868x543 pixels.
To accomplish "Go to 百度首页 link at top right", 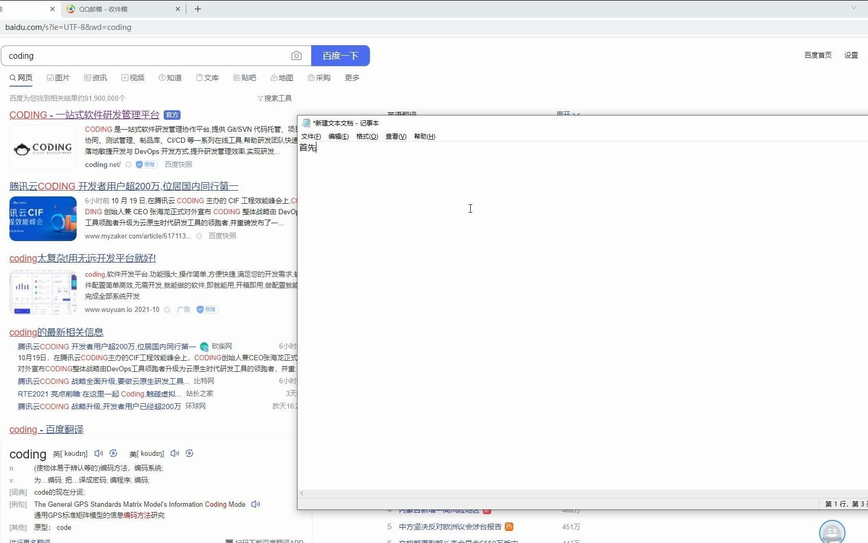I will click(x=818, y=55).
